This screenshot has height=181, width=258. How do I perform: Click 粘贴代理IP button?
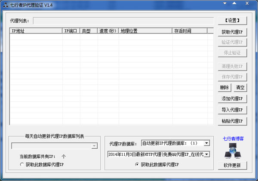[x=232, y=121]
